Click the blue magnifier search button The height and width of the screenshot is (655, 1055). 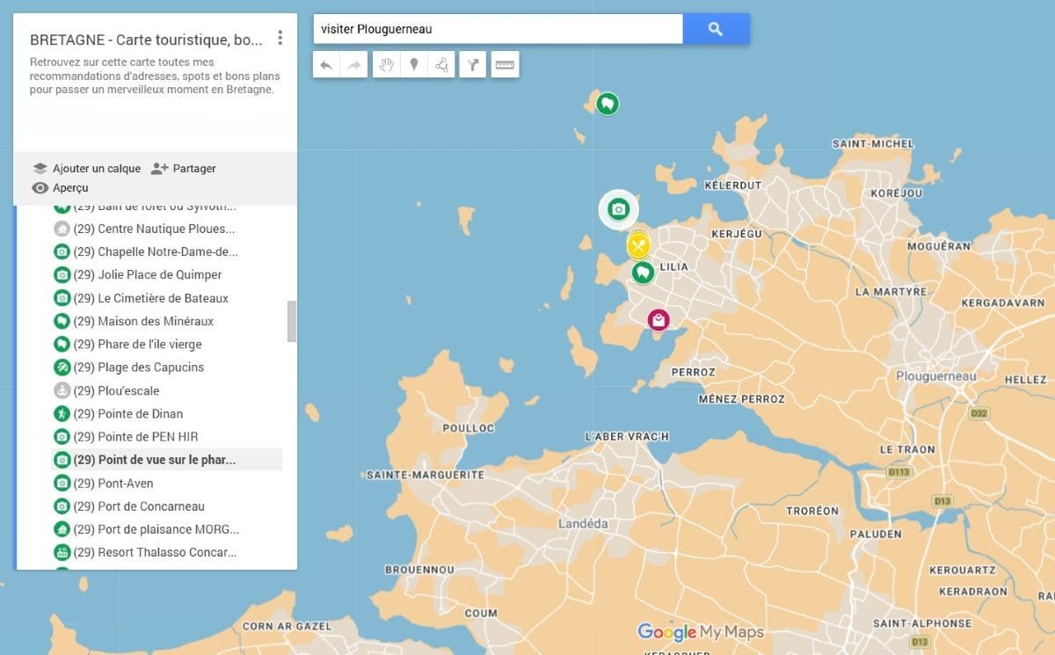716,29
